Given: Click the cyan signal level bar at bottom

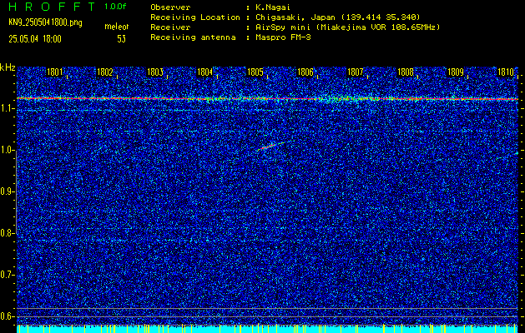Looking at the screenshot, I should click(x=268, y=329).
